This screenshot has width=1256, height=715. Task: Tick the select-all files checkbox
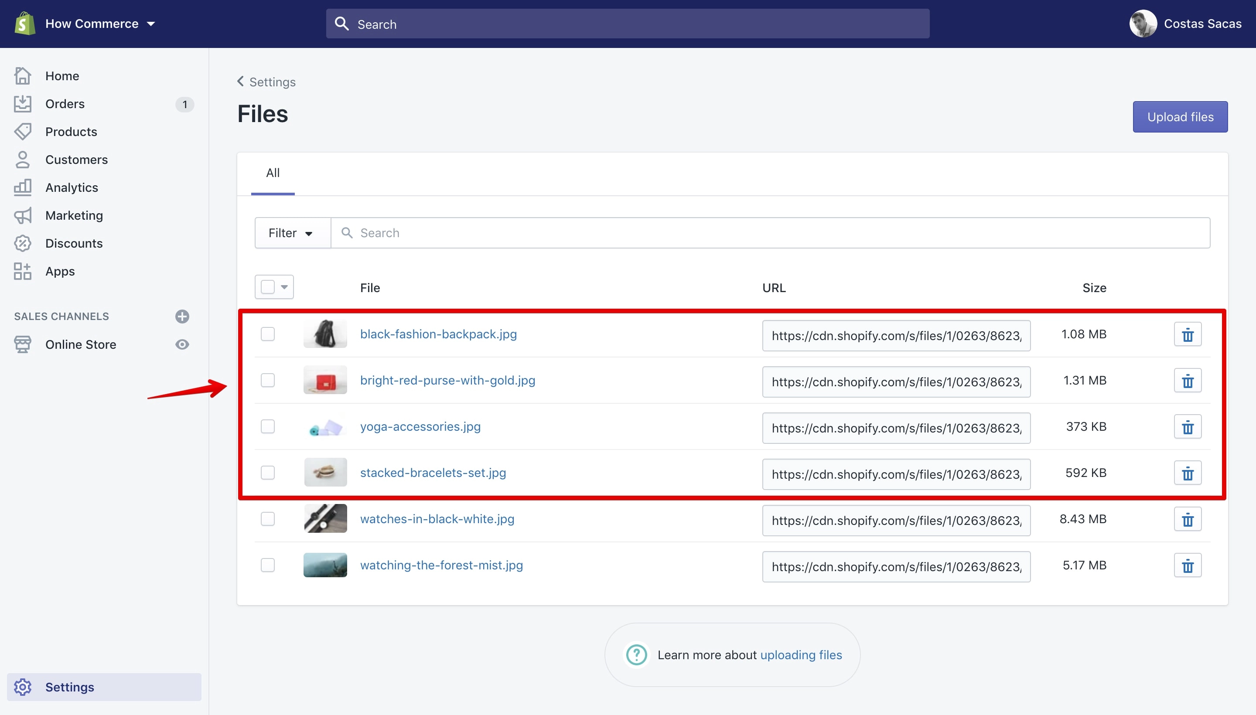pos(268,287)
